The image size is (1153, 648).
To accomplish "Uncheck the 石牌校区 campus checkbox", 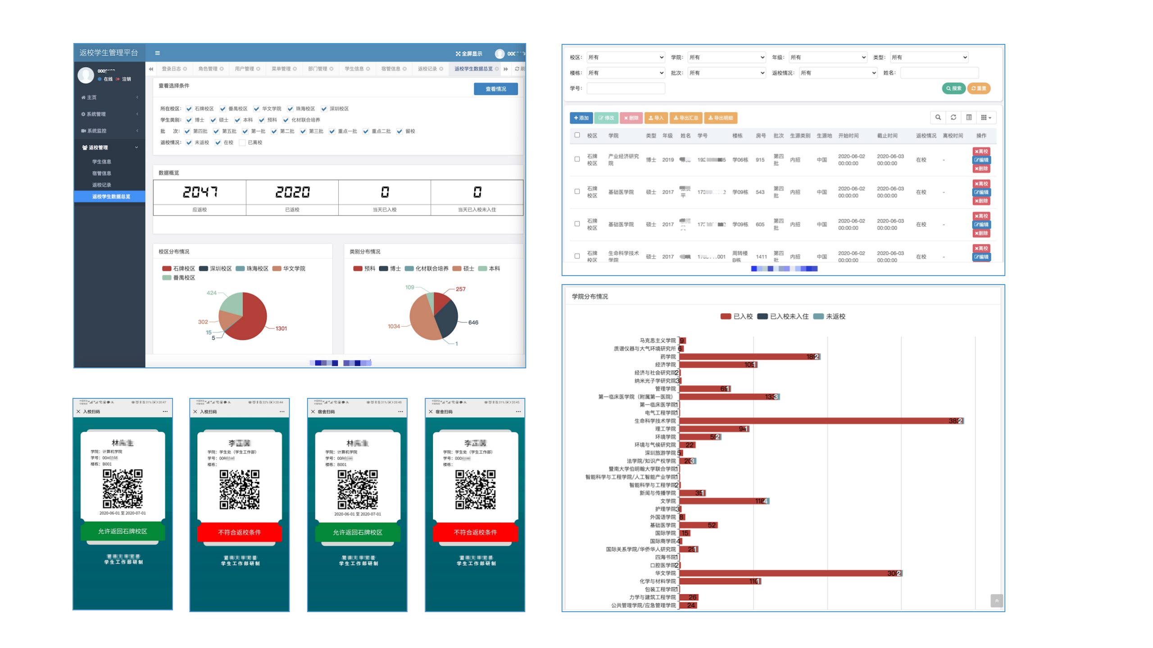I will pos(189,108).
